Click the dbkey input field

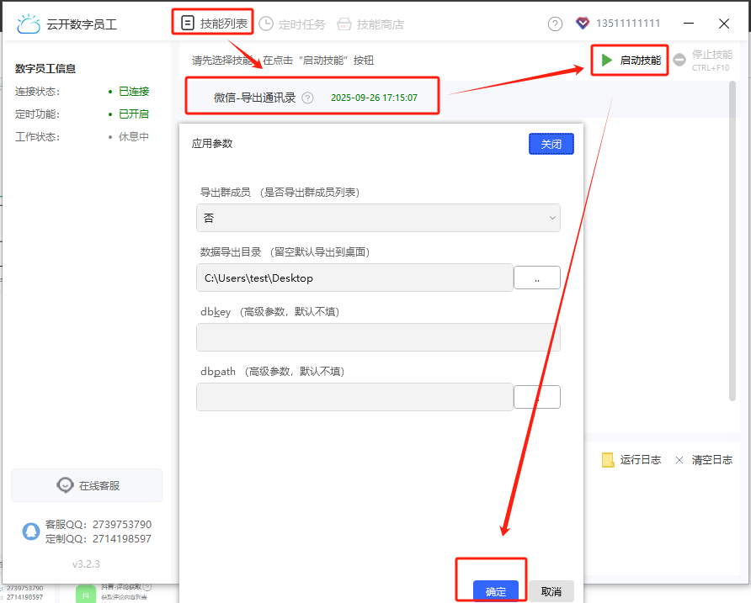[x=378, y=337]
